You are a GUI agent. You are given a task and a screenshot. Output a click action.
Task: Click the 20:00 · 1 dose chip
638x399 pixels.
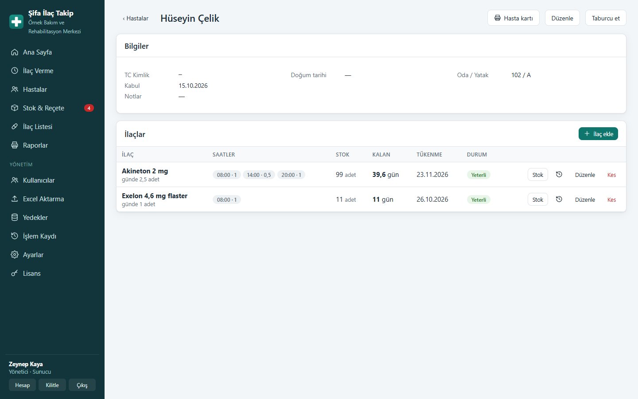pyautogui.click(x=291, y=175)
